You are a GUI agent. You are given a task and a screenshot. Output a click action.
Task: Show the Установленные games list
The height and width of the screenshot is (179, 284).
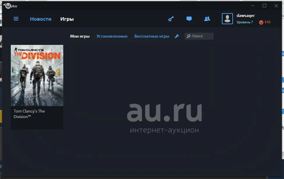[112, 36]
